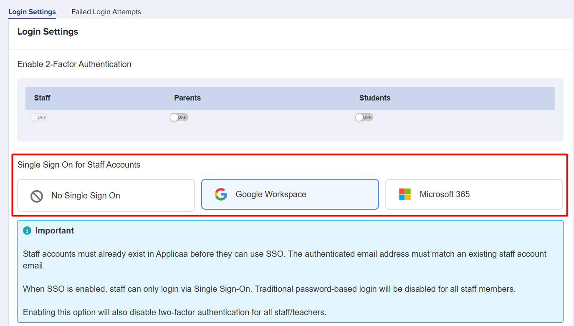Click the Students column header
This screenshot has height=326, width=574.
tap(374, 98)
